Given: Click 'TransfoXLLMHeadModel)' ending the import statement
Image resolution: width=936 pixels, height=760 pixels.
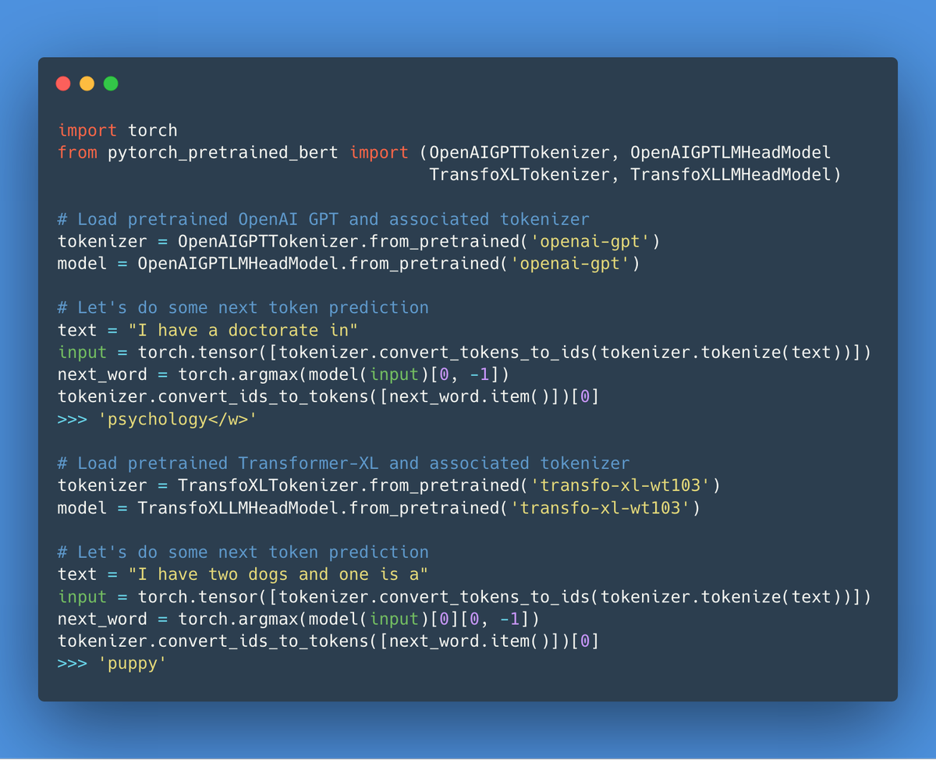Looking at the screenshot, I should [x=736, y=175].
